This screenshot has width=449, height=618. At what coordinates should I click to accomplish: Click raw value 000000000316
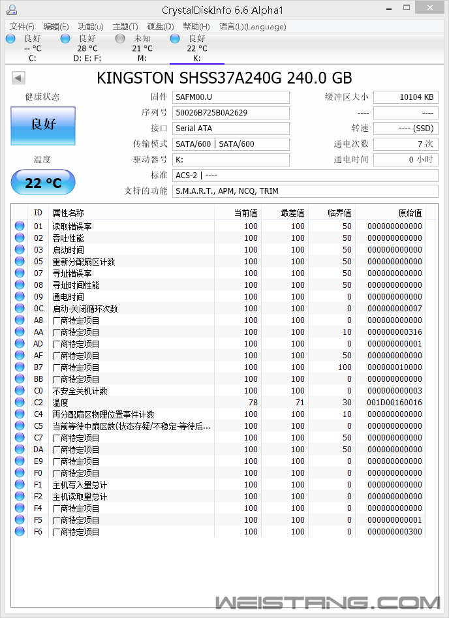tap(394, 332)
